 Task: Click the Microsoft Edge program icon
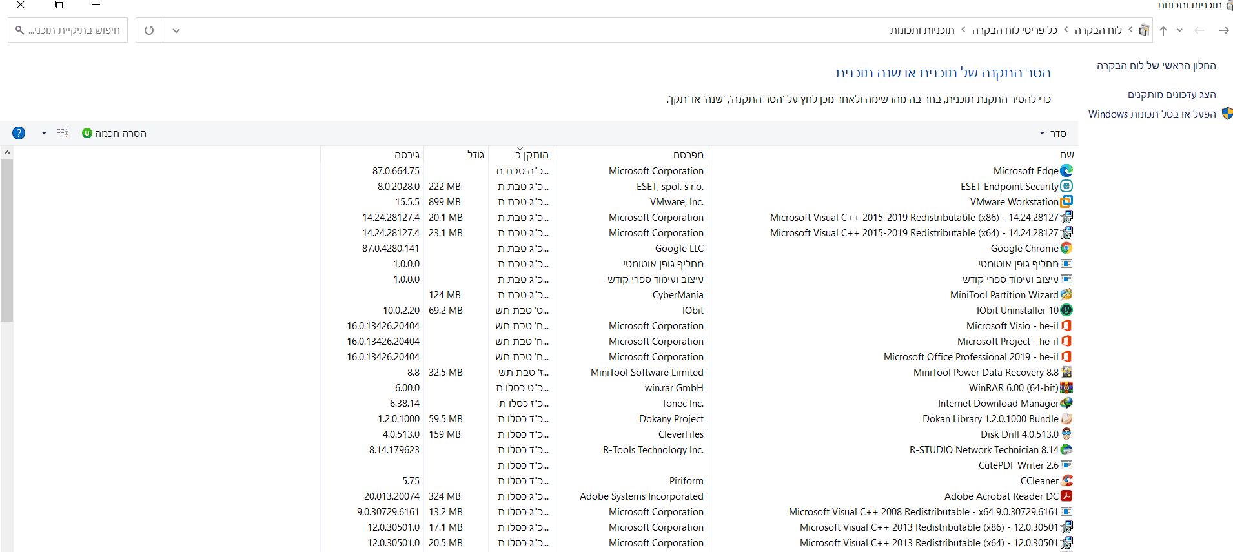[x=1066, y=170]
